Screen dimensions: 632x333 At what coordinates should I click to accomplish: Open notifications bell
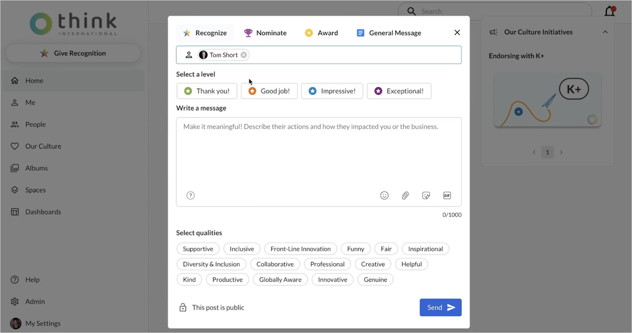[x=610, y=11]
